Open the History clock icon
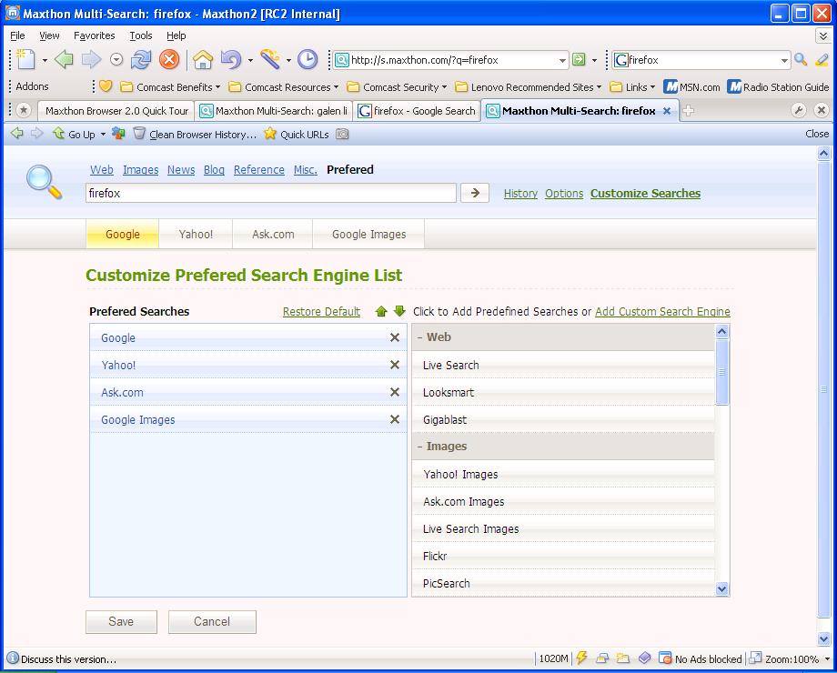This screenshot has height=673, width=837. [308, 59]
